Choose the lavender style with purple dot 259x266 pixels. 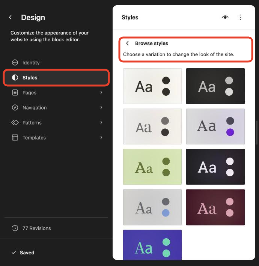[215, 126]
